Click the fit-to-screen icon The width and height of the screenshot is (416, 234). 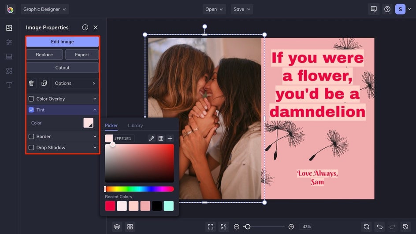click(210, 227)
